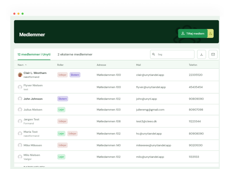
Task: Click the Ekstern tag on John Johnson
Action: [63, 99]
